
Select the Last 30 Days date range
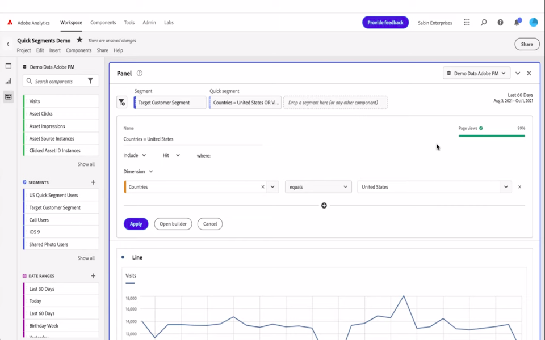point(61,288)
